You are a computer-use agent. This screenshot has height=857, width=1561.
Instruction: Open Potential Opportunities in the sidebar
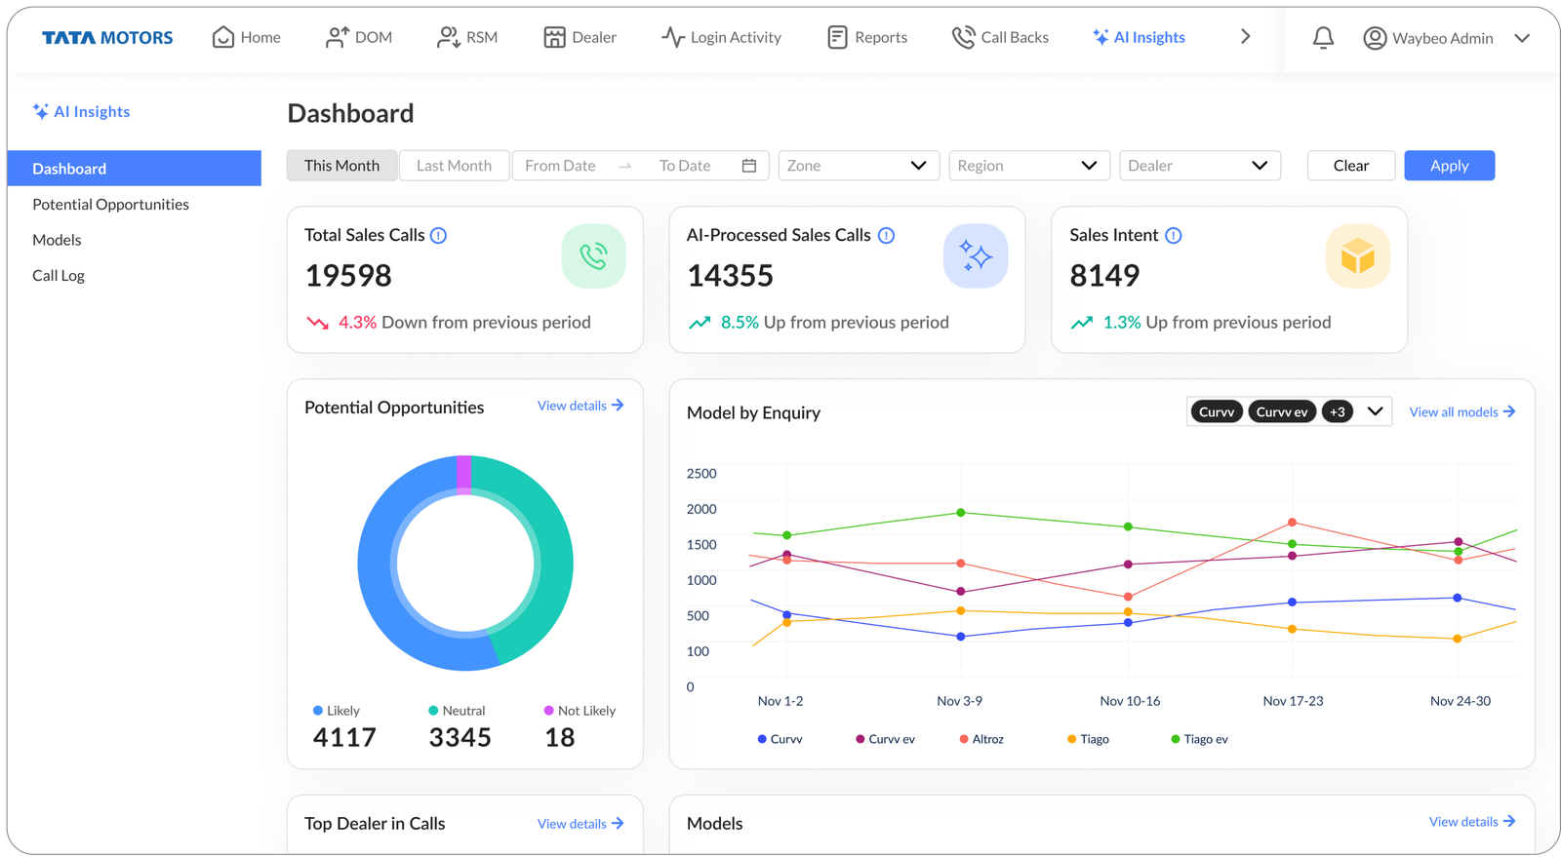click(110, 205)
